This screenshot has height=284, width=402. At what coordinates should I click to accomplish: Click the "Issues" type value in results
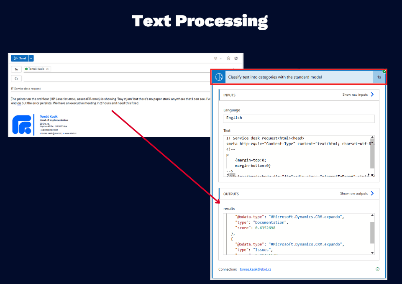click(262, 250)
